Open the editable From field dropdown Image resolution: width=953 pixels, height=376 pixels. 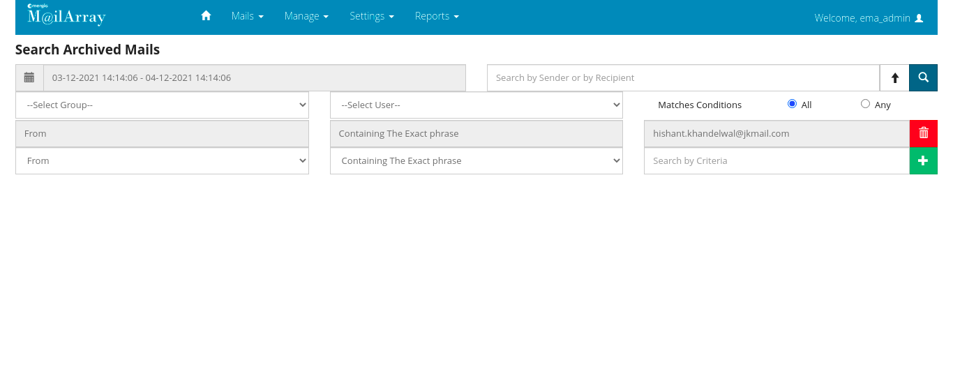tap(162, 160)
